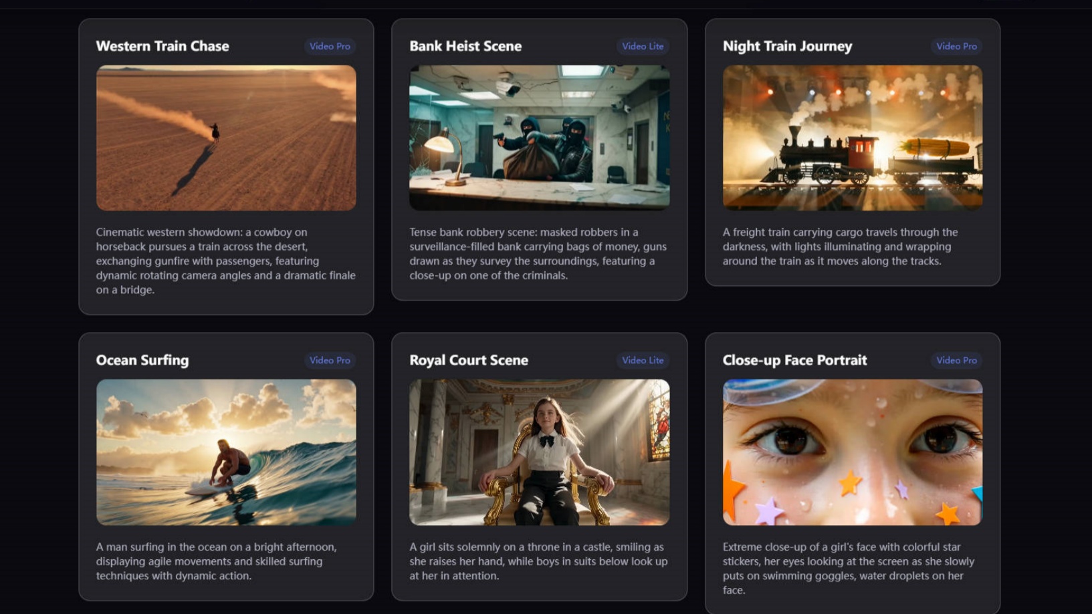1092x614 pixels.
Task: Open the Close-up Face Portrait thumbnail
Action: [853, 452]
